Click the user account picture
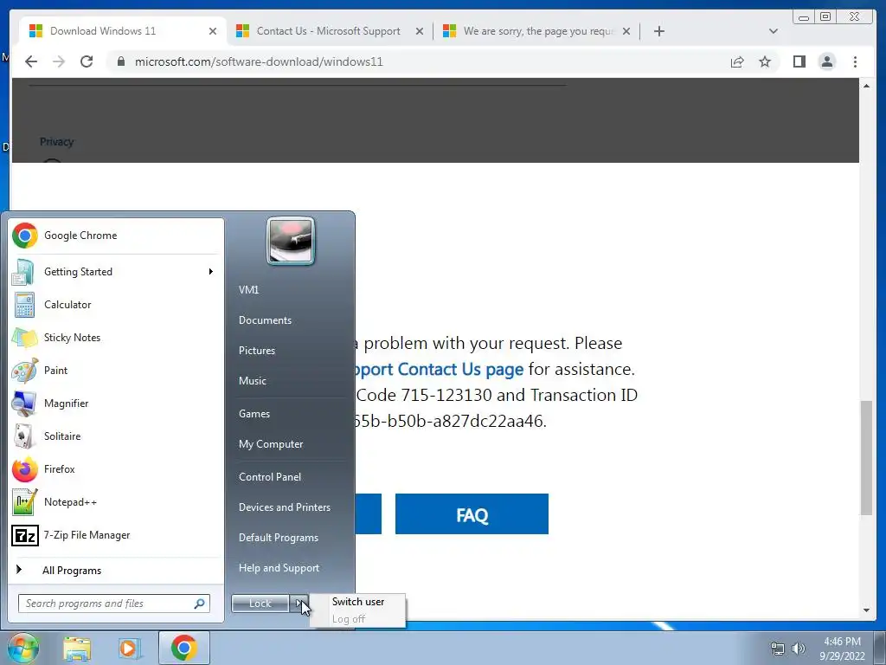886x665 pixels. (291, 241)
